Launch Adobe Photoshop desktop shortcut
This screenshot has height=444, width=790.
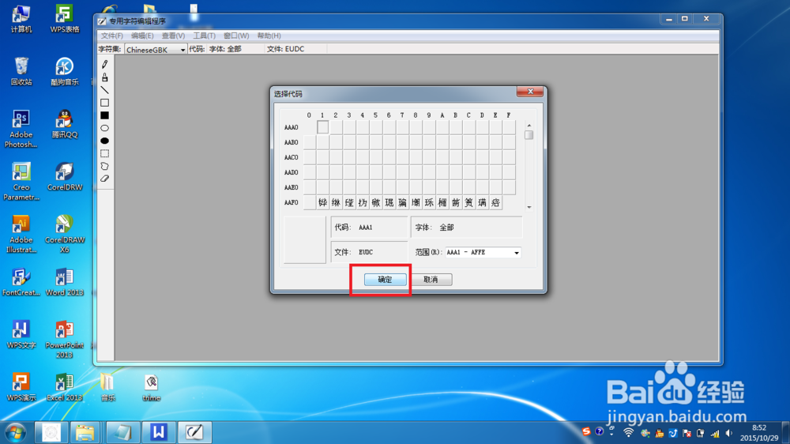(21, 129)
